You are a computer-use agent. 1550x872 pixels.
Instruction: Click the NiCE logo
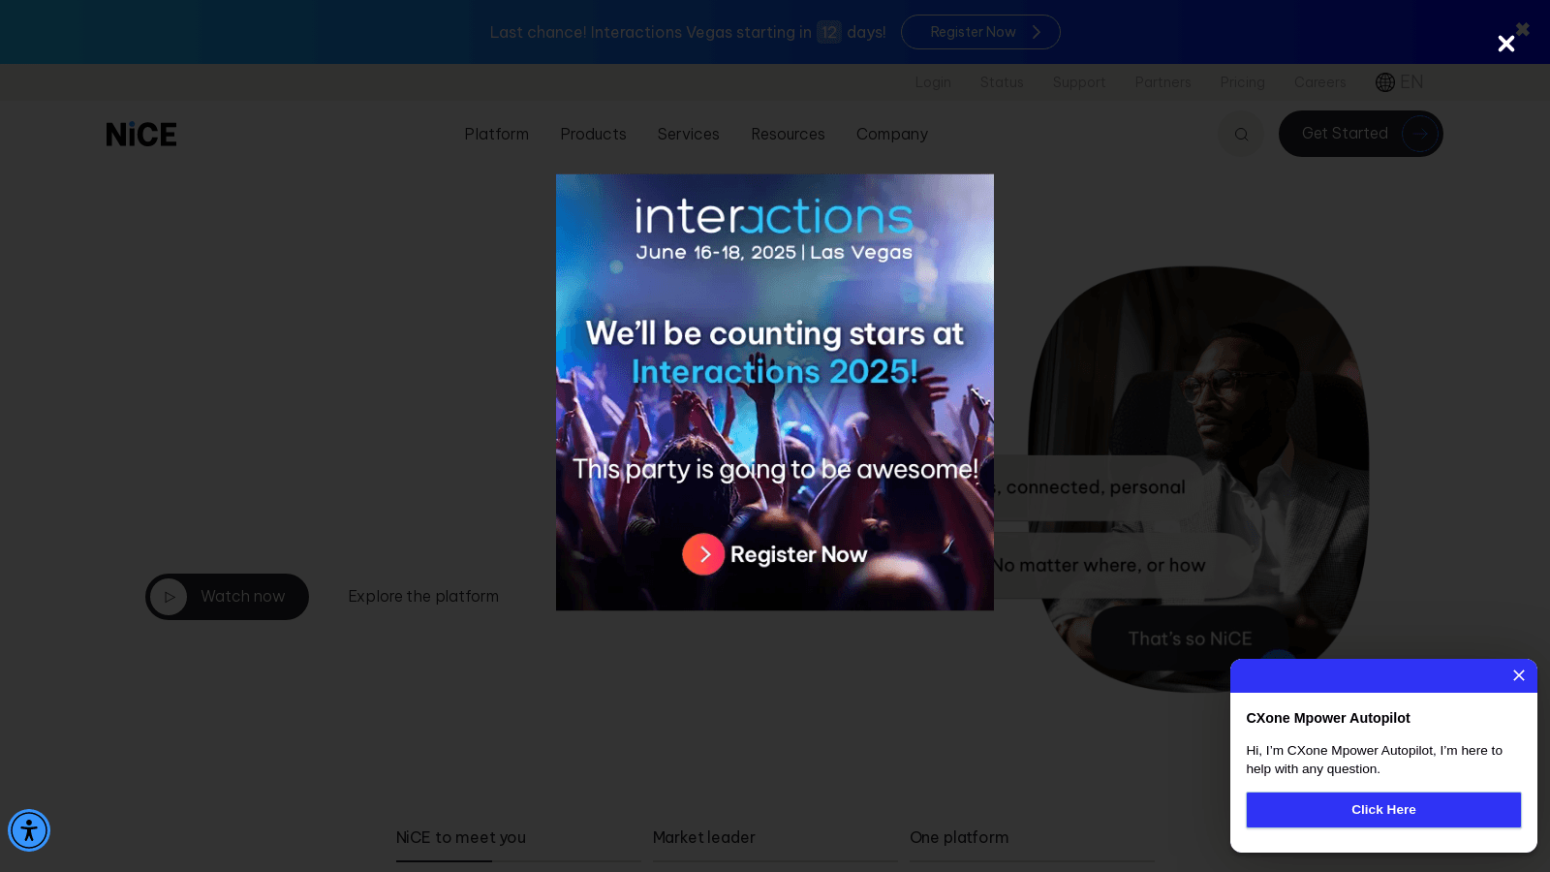pos(141,134)
